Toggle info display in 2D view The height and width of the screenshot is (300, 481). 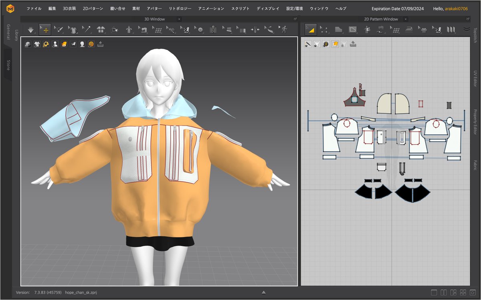326,44
